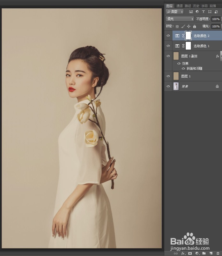Switch to the 字符 tab
The width and height of the screenshot is (222, 256).
coord(204,6)
